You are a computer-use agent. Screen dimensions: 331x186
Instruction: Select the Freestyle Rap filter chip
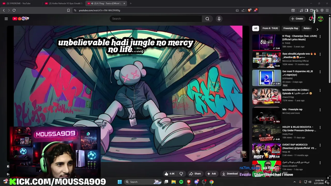pyautogui.click(x=291, y=28)
